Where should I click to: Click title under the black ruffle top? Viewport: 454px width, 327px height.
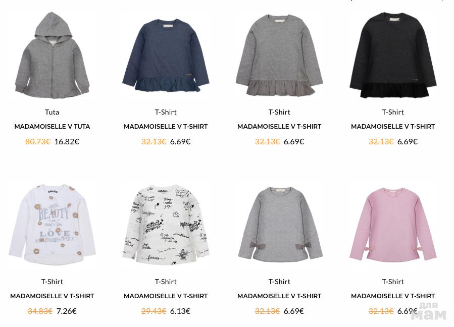(x=393, y=127)
